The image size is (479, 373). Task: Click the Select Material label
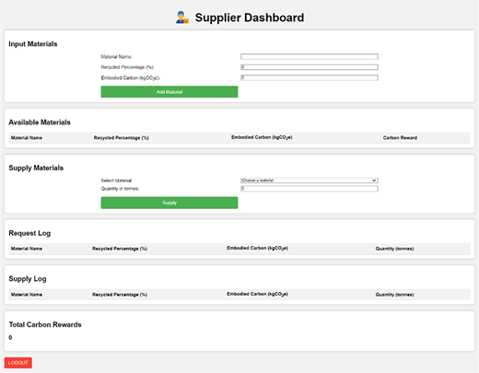click(x=116, y=181)
